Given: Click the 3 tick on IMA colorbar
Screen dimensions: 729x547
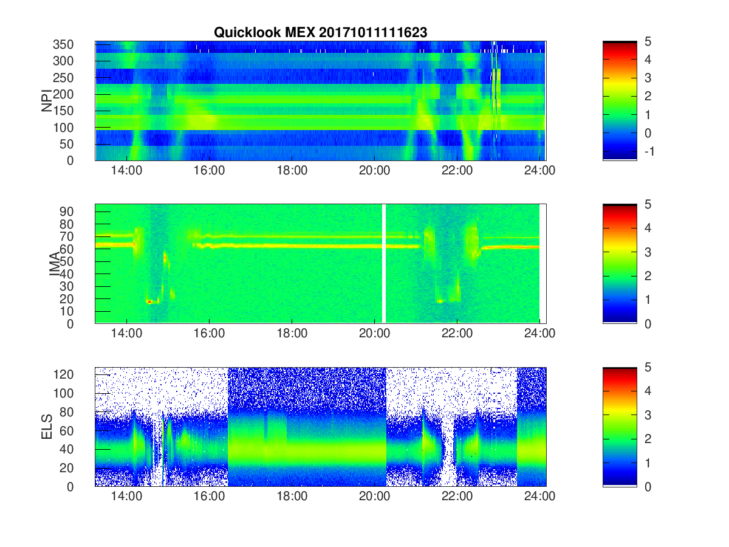Looking at the screenshot, I should [x=647, y=252].
